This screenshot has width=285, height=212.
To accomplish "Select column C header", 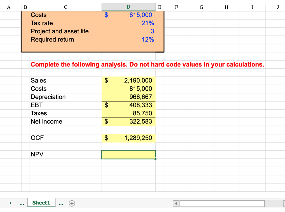I will pos(66,7).
